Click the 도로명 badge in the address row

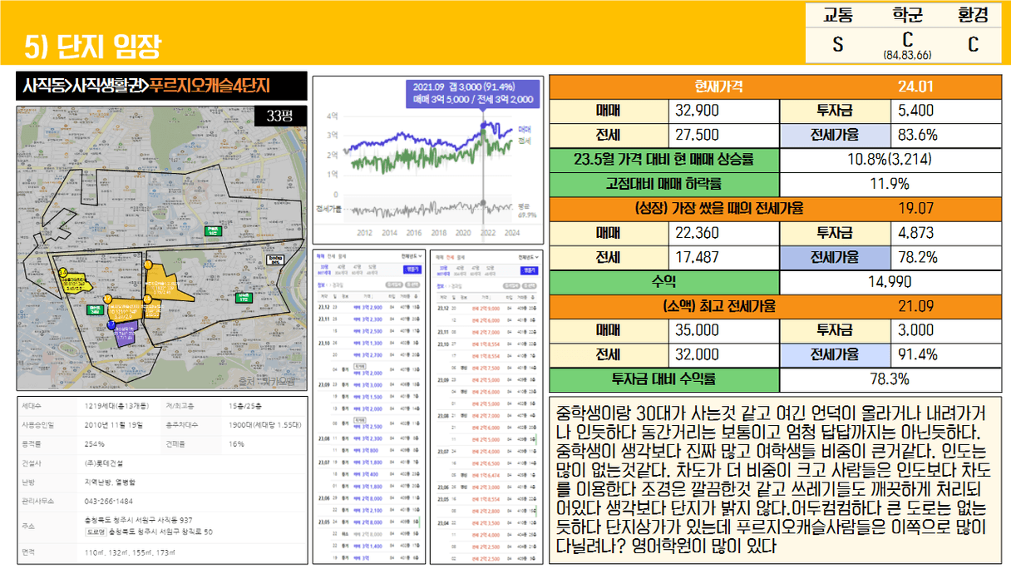tap(95, 531)
